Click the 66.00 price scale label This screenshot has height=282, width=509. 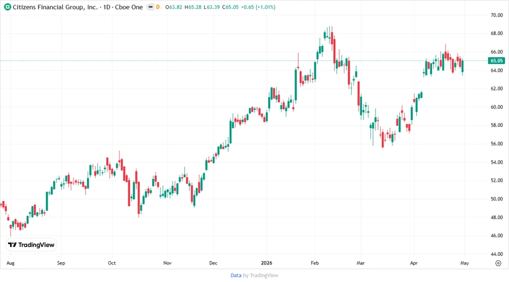tap(497, 52)
